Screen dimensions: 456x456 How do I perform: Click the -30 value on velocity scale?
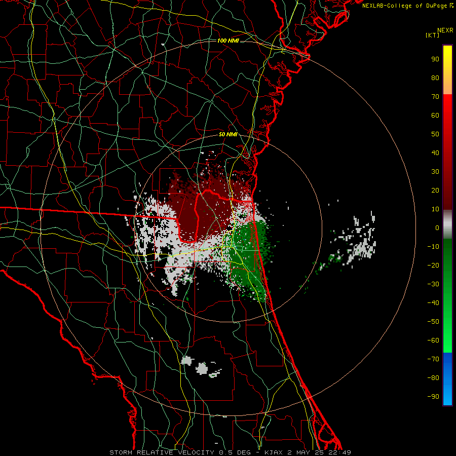click(433, 284)
